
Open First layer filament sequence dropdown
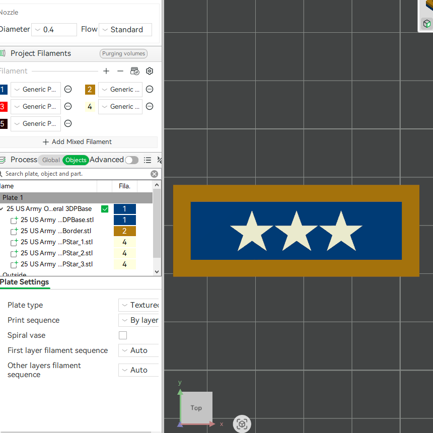pos(139,350)
